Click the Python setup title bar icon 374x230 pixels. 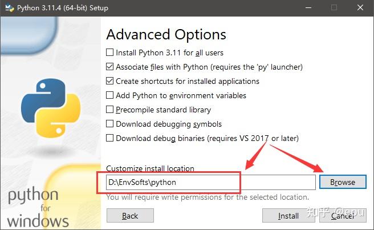[x=8, y=8]
